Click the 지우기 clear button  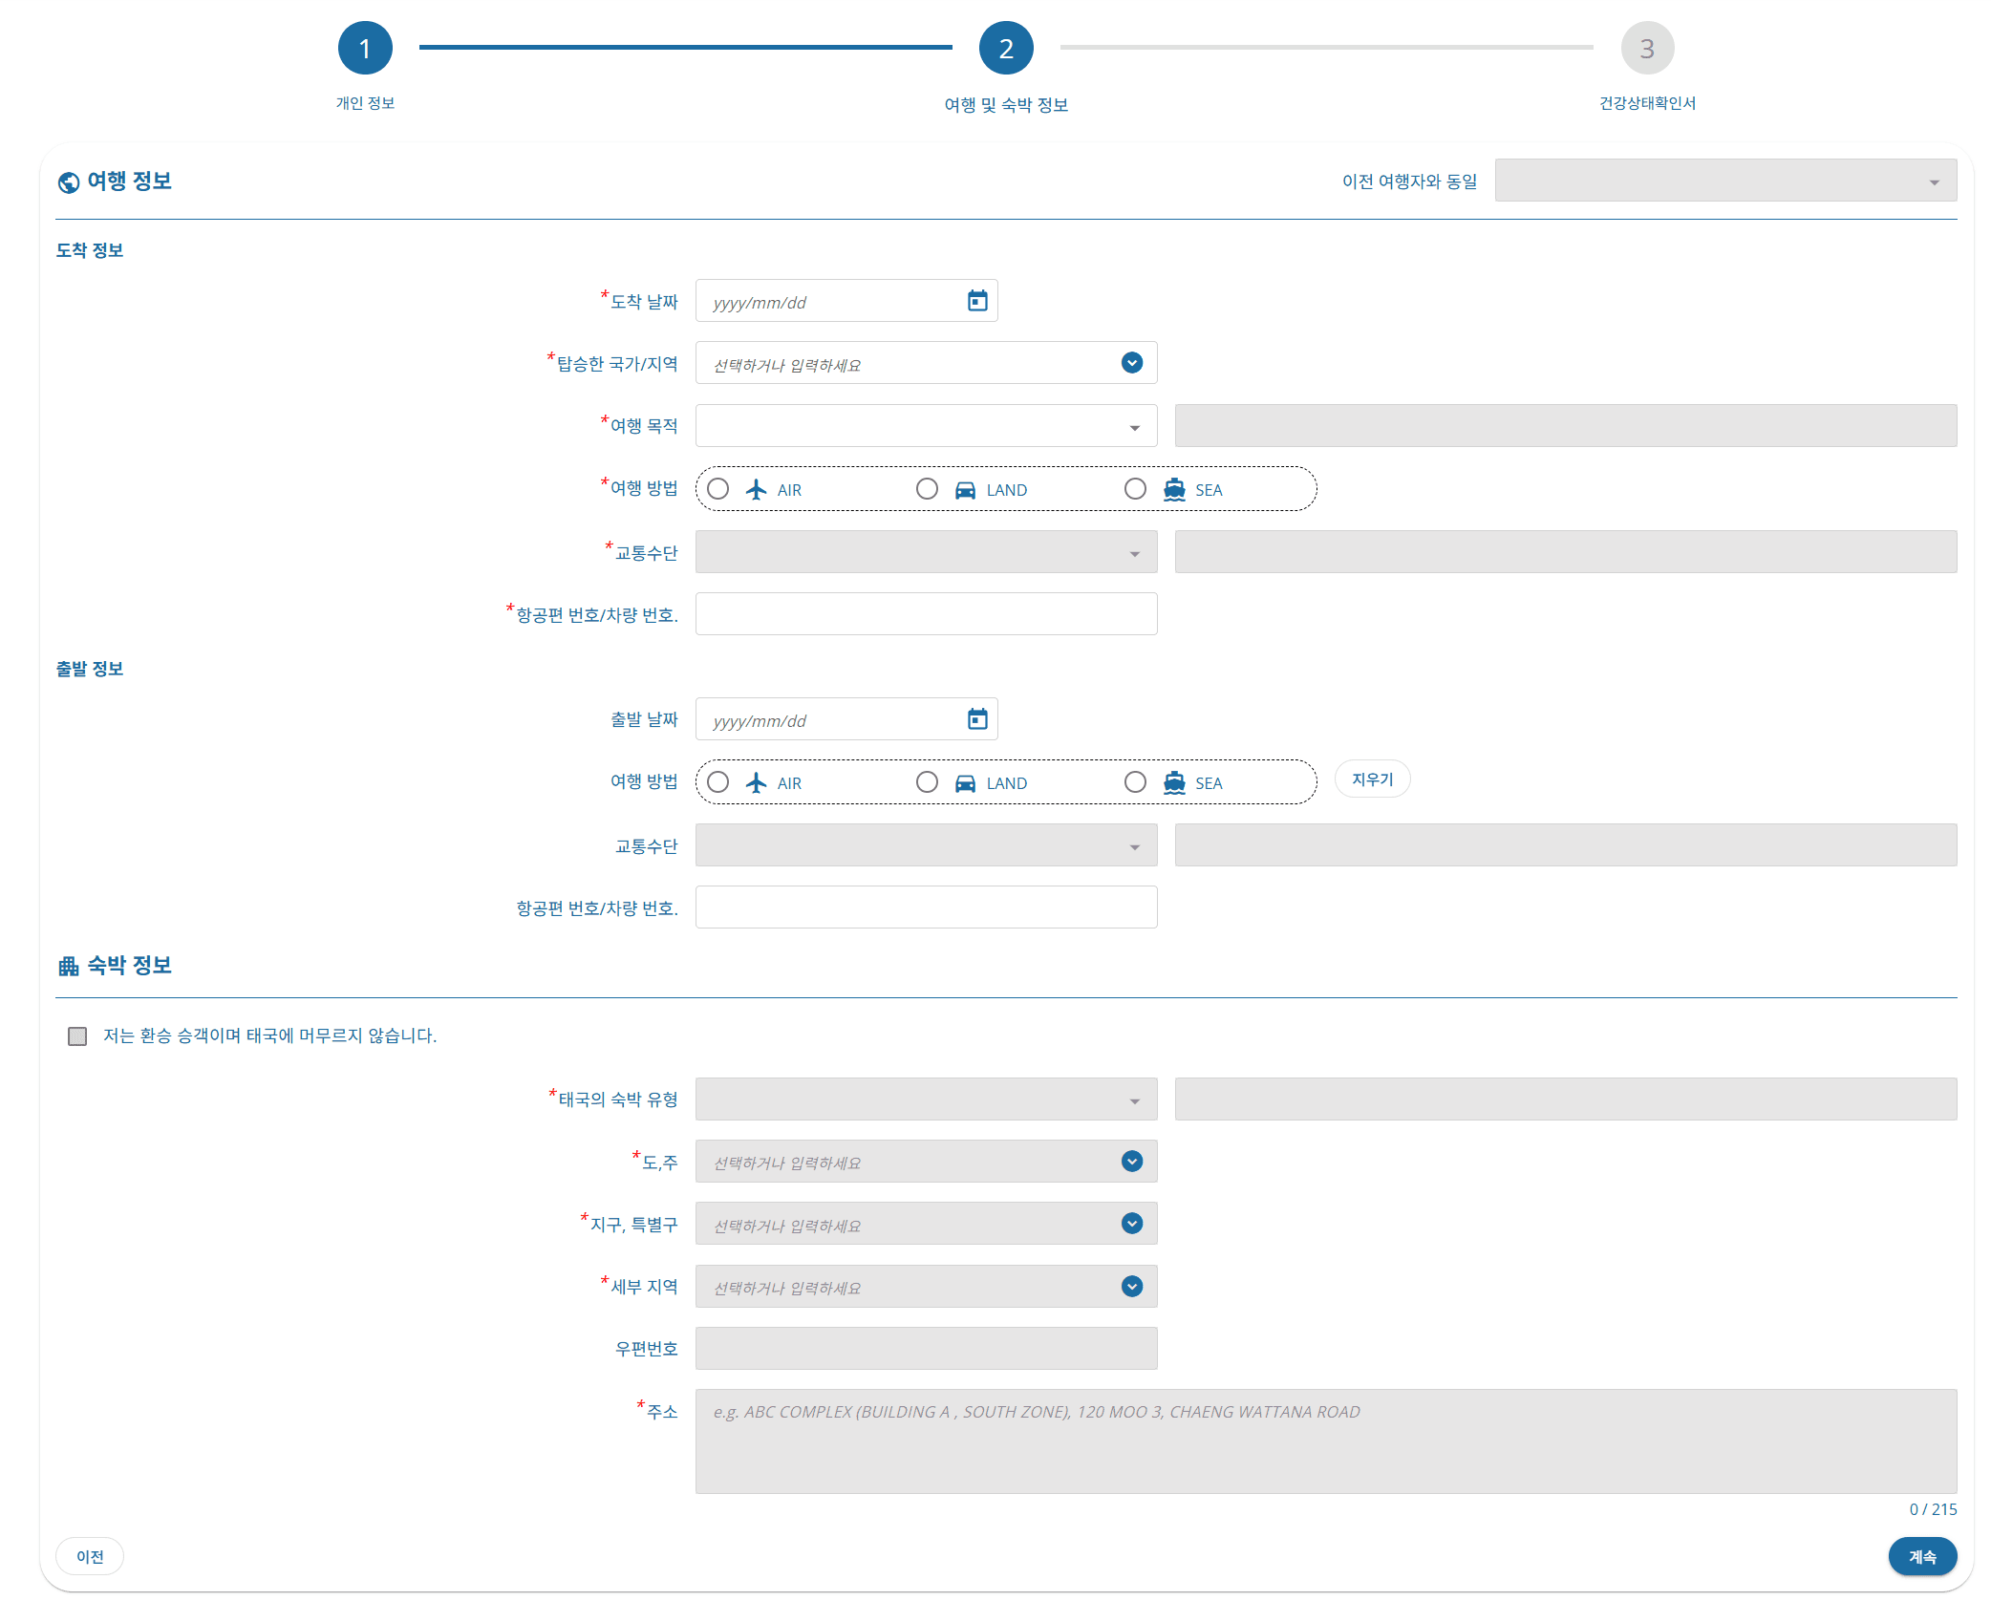(1371, 779)
